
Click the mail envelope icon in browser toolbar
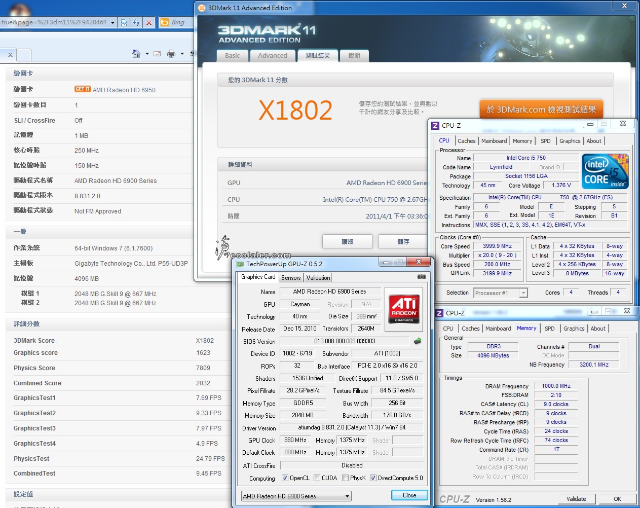click(157, 54)
